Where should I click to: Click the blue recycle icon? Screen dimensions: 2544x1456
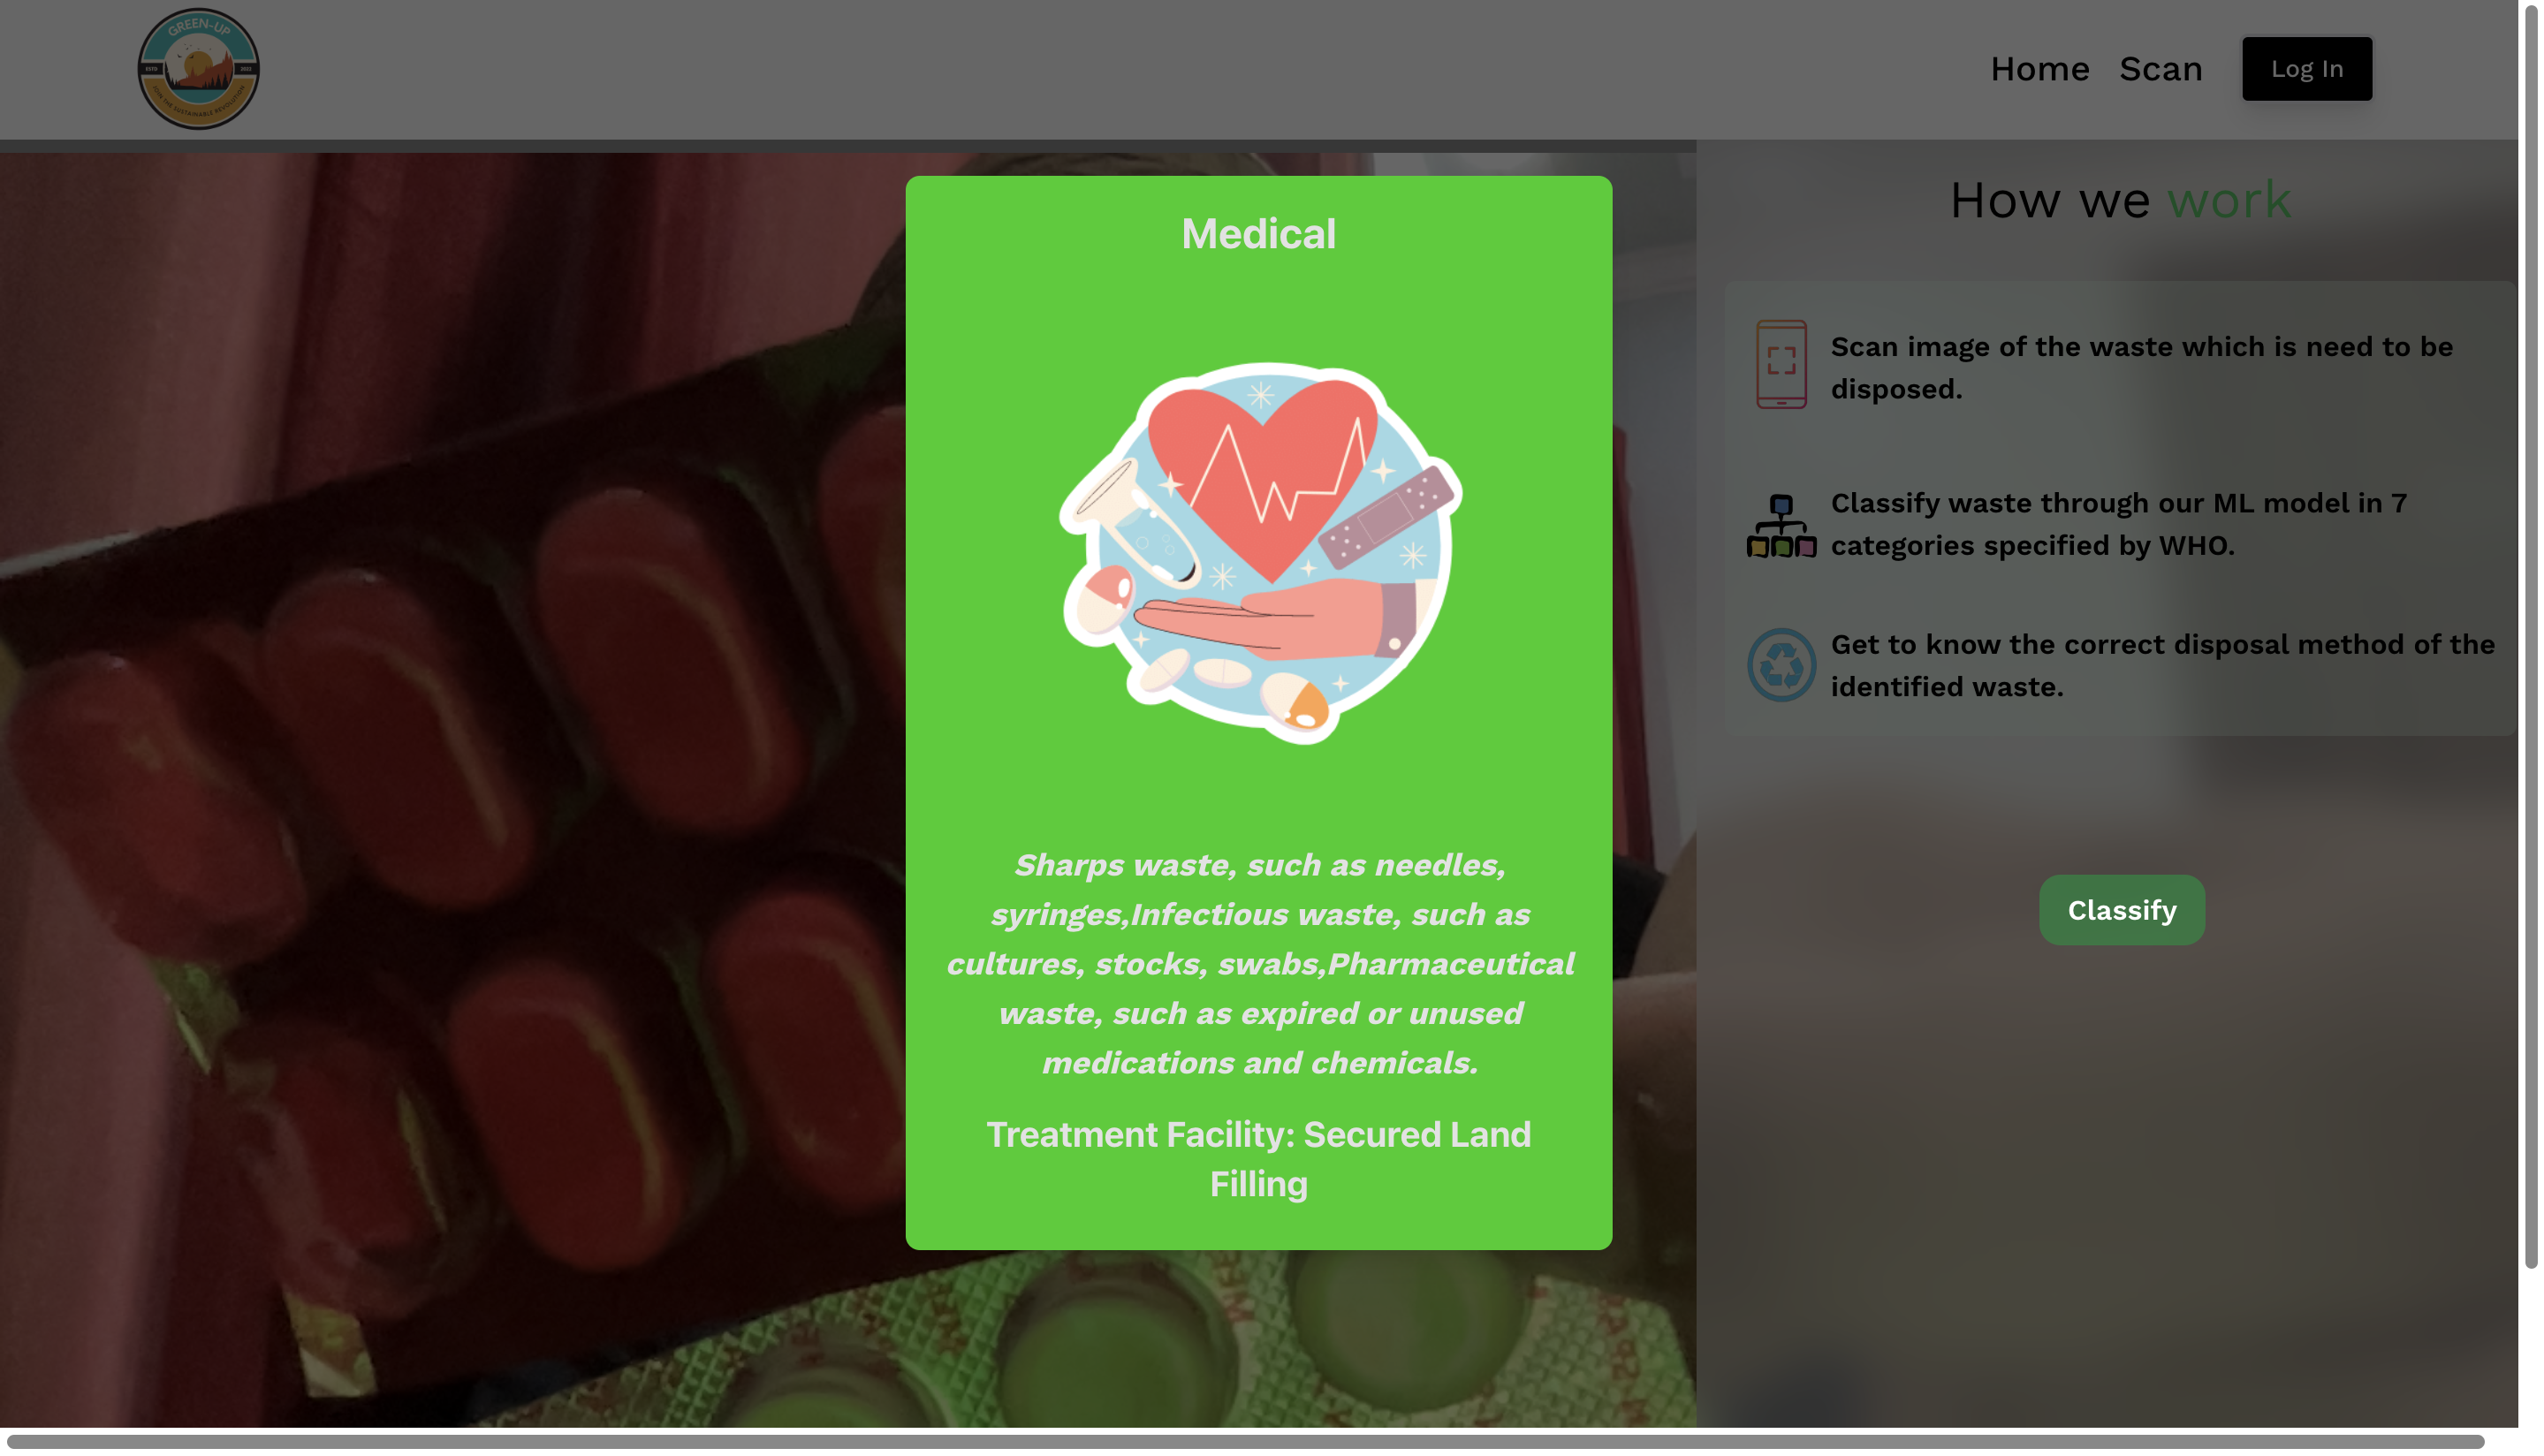(1781, 665)
